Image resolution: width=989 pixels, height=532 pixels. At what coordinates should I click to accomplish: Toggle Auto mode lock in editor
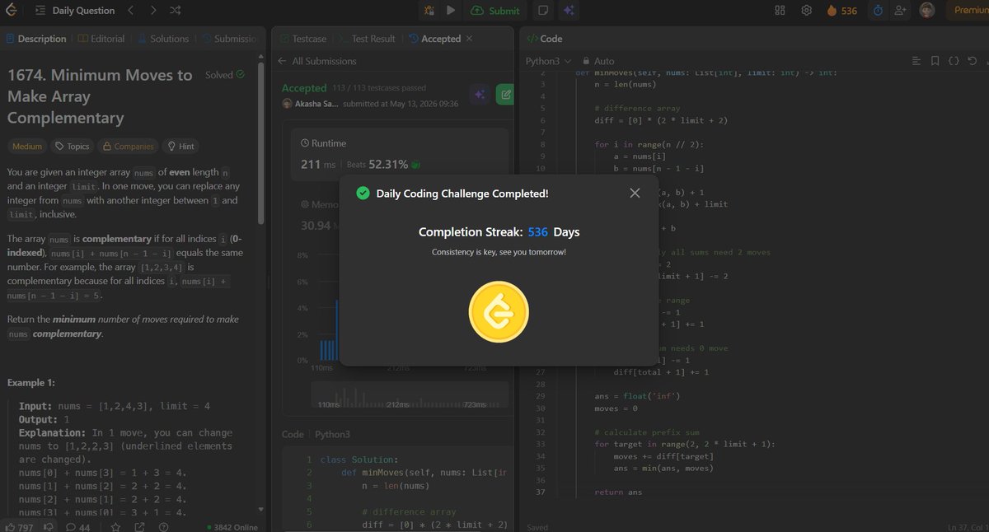coord(598,61)
